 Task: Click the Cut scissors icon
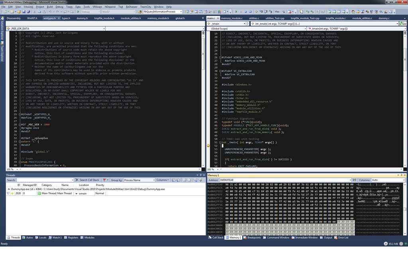tap(34, 12)
